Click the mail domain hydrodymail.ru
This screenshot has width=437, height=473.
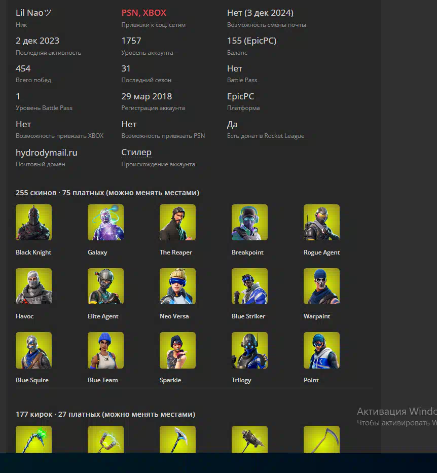pos(47,153)
